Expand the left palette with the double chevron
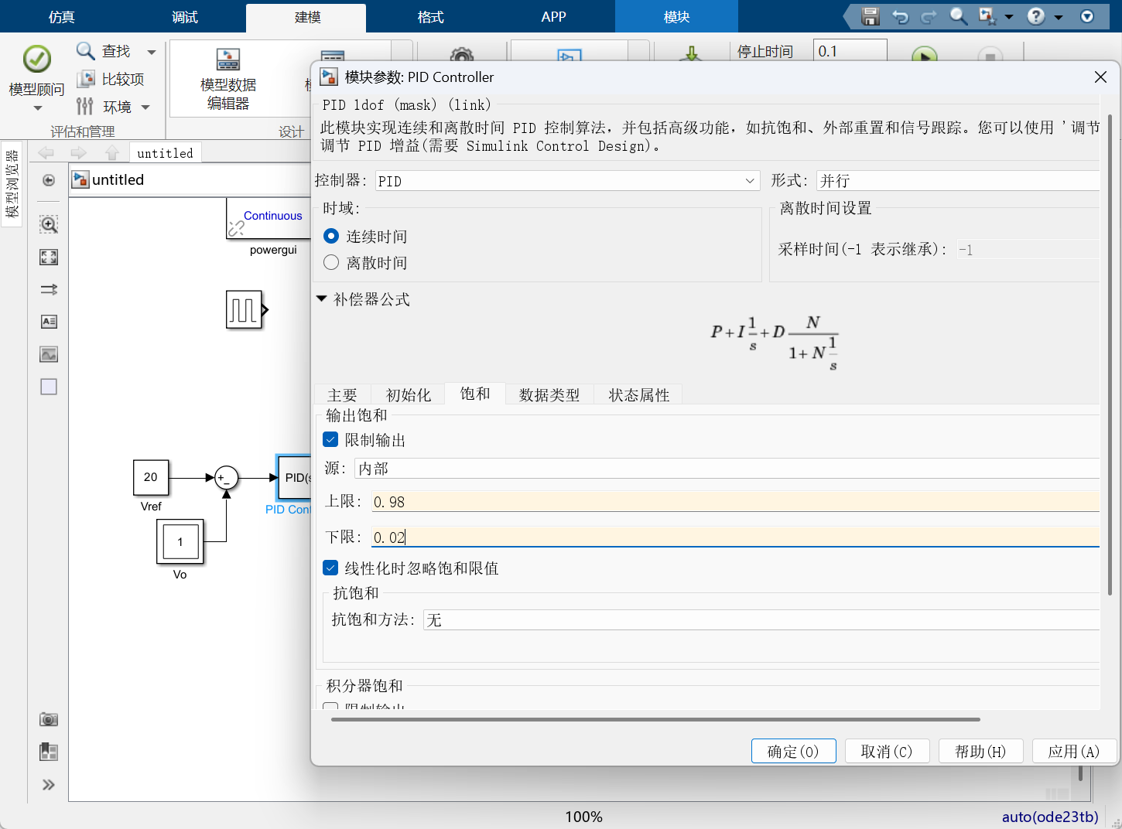Screen dimensions: 1122x829 (x=49, y=785)
